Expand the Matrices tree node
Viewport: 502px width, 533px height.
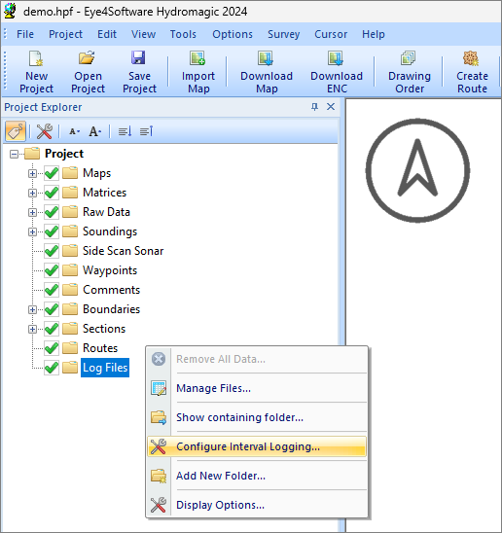tap(32, 194)
